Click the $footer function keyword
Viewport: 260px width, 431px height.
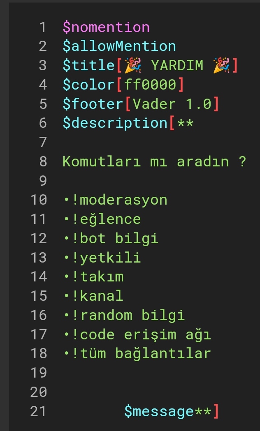[93, 104]
